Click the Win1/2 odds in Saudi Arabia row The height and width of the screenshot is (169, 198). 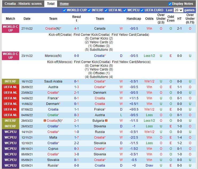point(149,81)
